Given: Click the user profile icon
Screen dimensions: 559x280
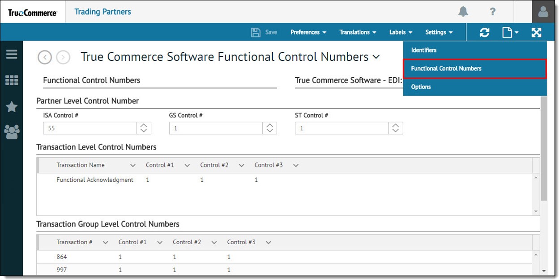Looking at the screenshot, I should (543, 12).
